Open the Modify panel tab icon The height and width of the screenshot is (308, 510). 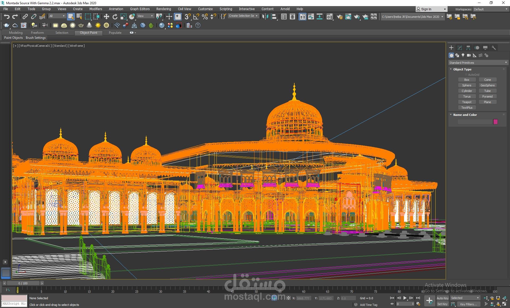[x=460, y=48]
